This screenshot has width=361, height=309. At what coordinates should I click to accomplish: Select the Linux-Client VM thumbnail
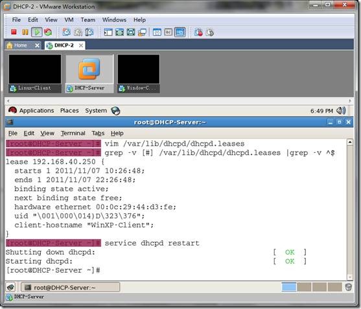(x=35, y=74)
